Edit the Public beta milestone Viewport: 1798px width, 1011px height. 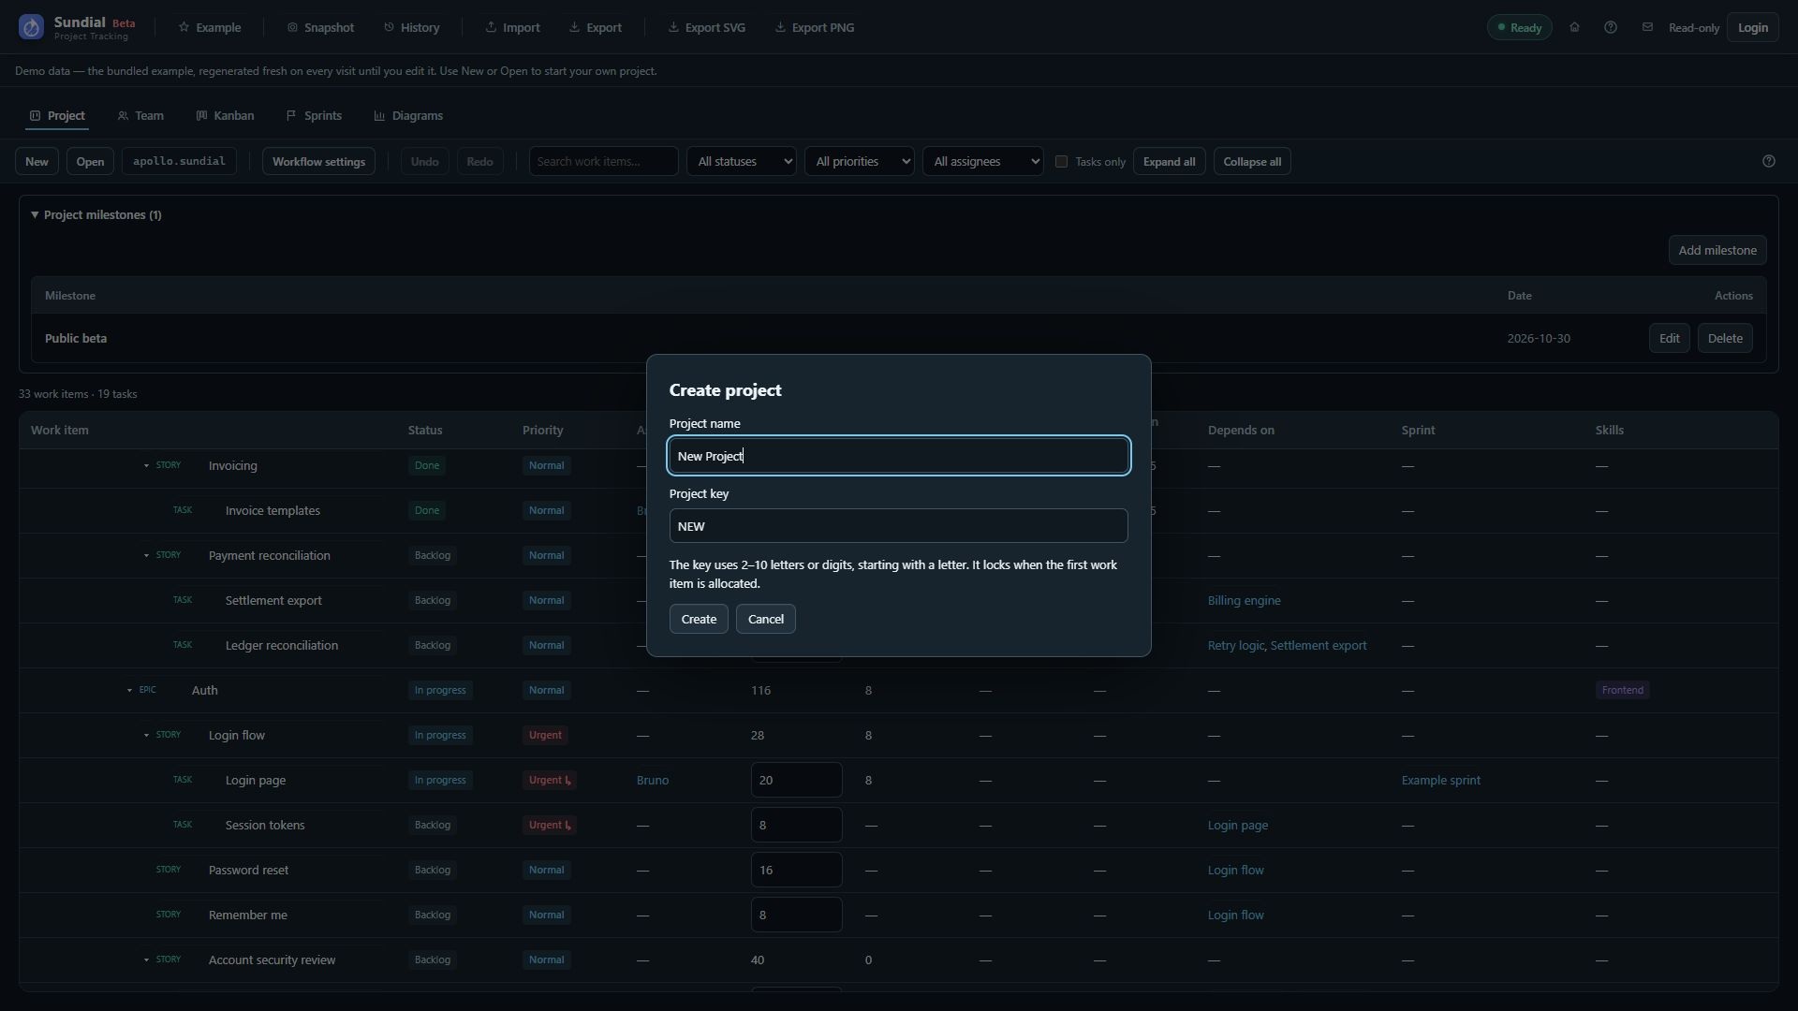pos(1670,339)
